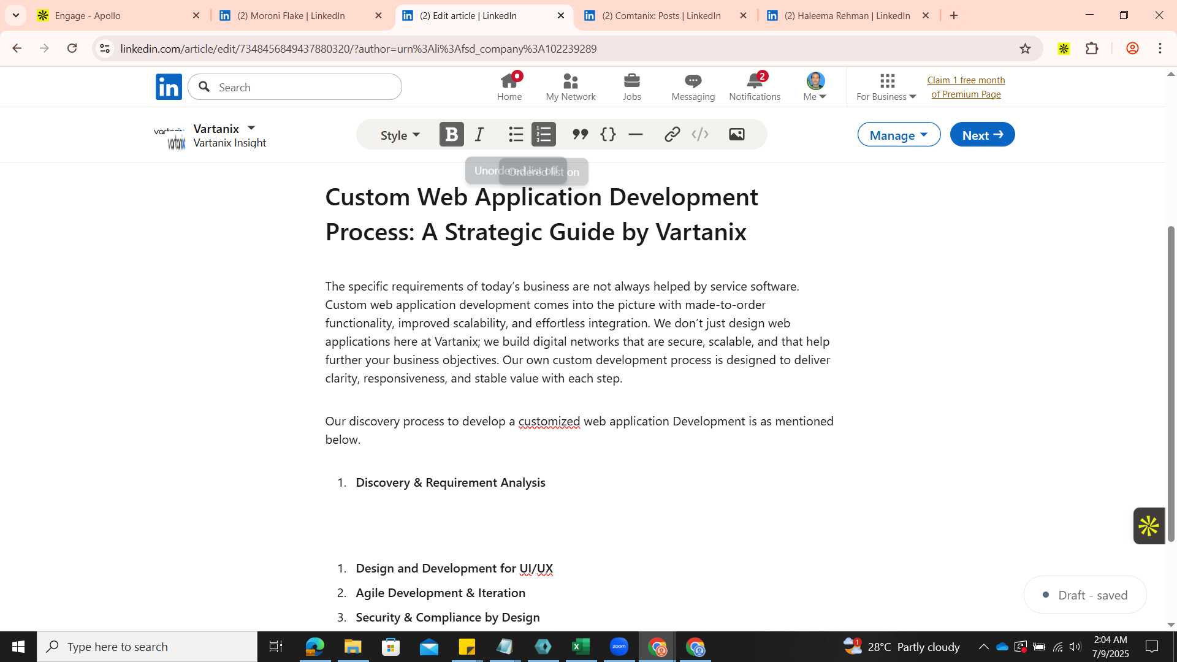Insert an image using picture icon
The width and height of the screenshot is (1177, 662).
736,134
